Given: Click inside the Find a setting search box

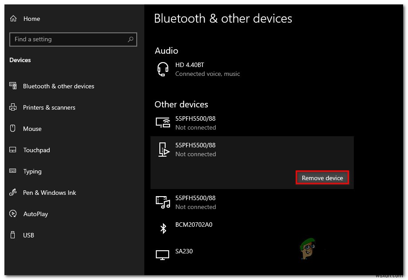Looking at the screenshot, I should click(67, 39).
